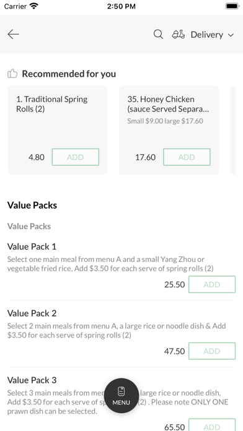Select the Value Pack 2 title
This screenshot has width=243, height=431.
click(x=32, y=313)
